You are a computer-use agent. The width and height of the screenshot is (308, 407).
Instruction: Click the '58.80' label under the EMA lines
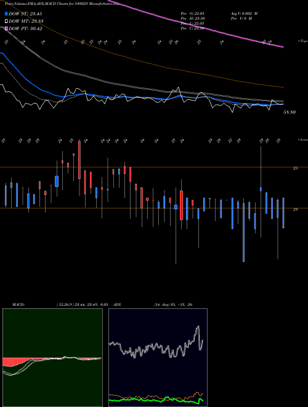(x=290, y=112)
